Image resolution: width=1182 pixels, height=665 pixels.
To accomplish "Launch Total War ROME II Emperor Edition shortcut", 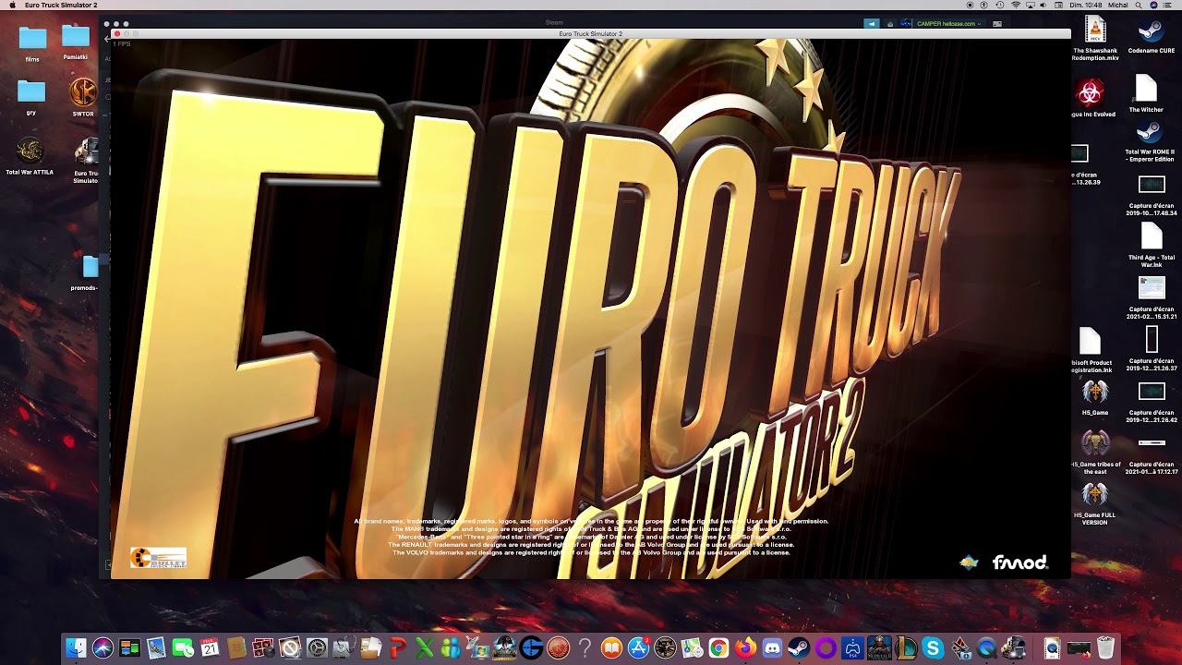I will pyautogui.click(x=1150, y=134).
